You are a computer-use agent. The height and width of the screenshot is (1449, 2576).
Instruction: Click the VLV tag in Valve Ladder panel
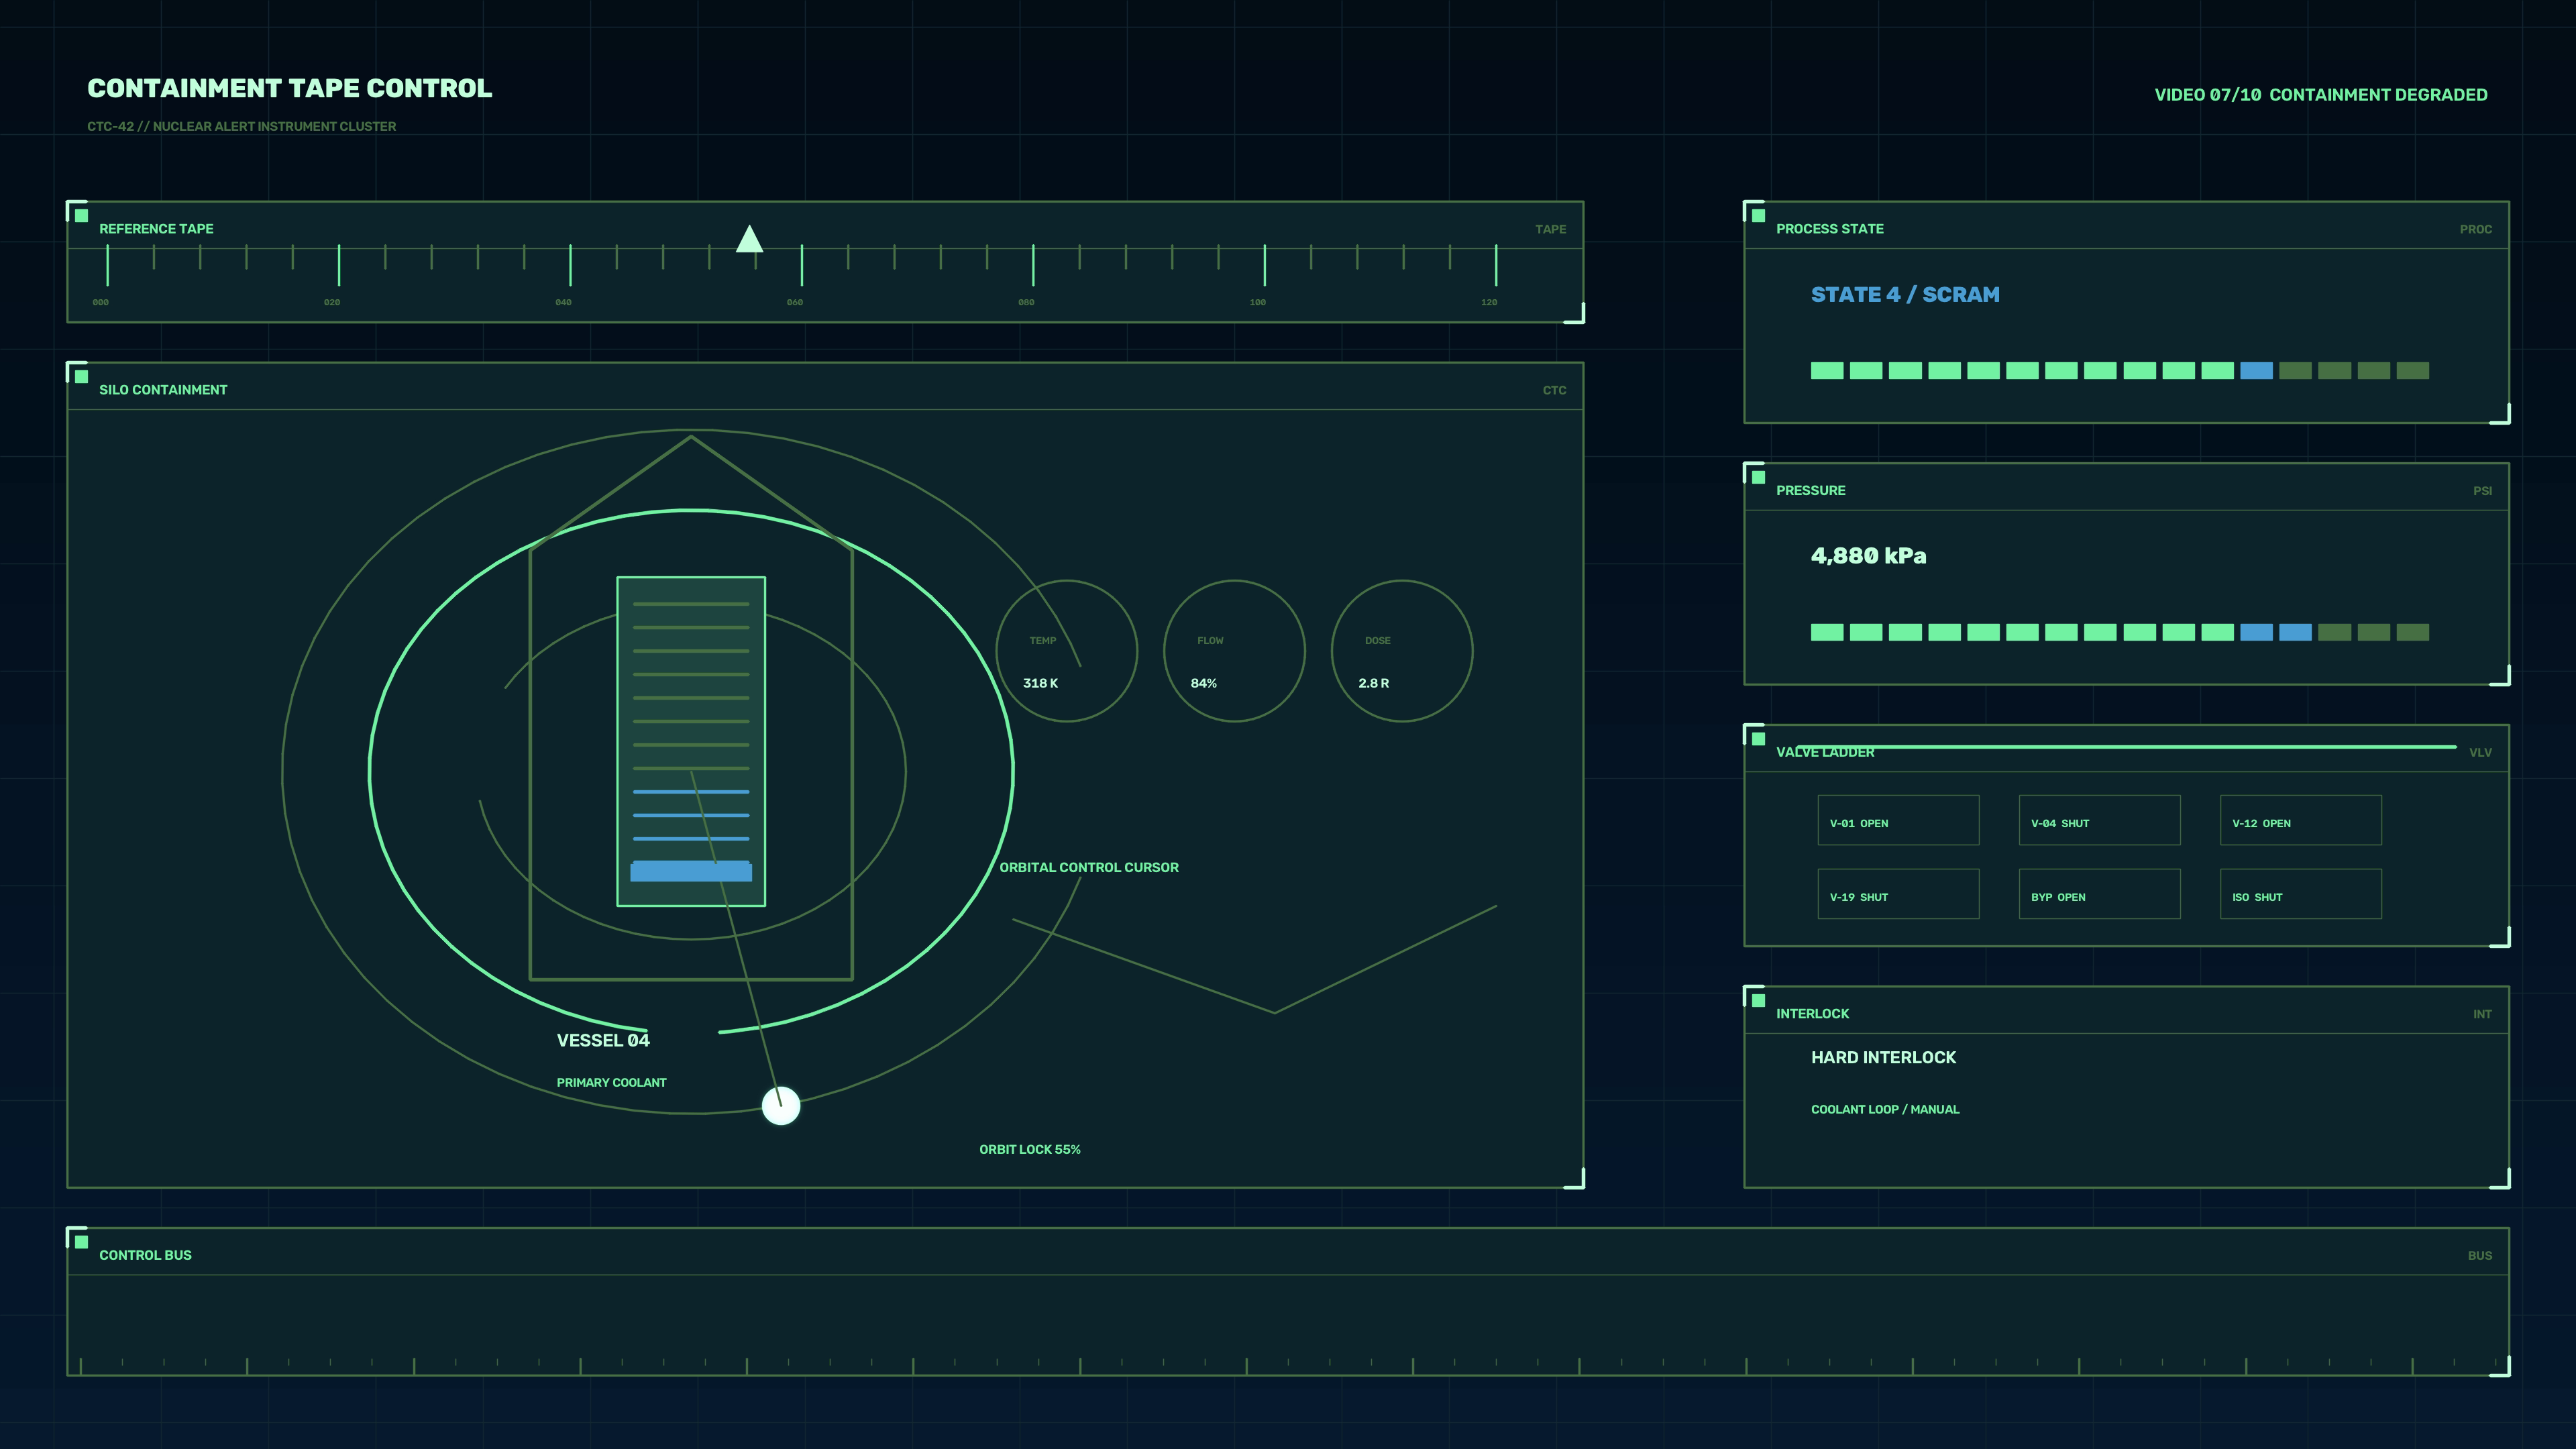point(2481,753)
